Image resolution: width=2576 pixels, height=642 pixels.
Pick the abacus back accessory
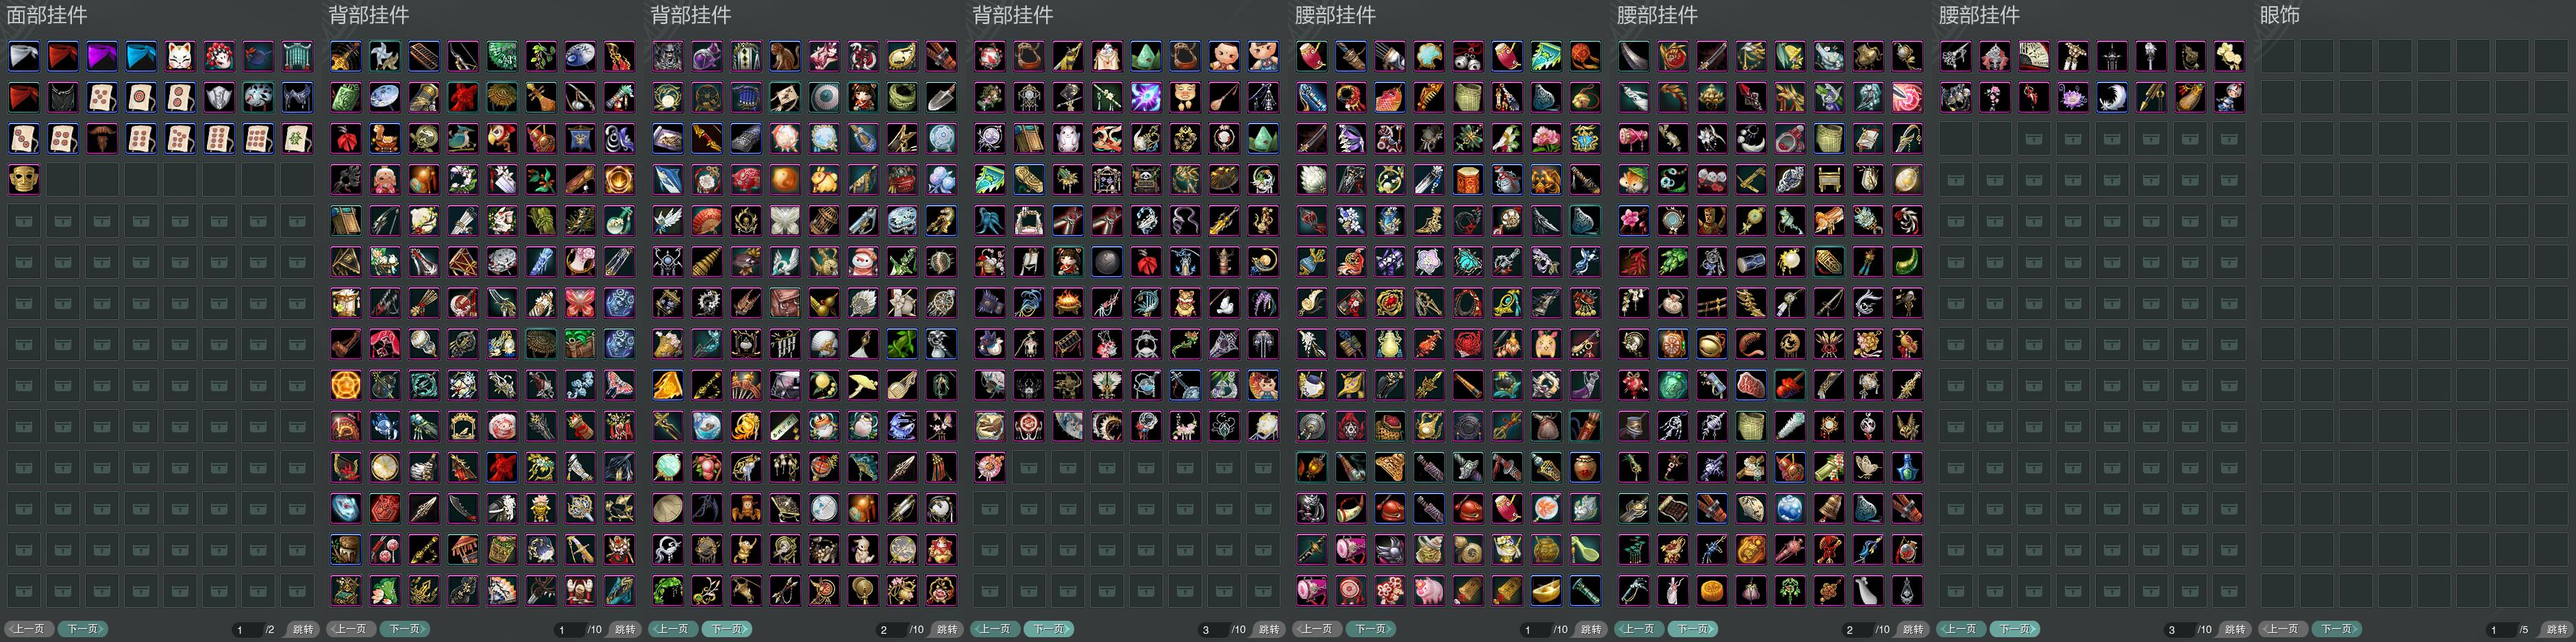(424, 56)
